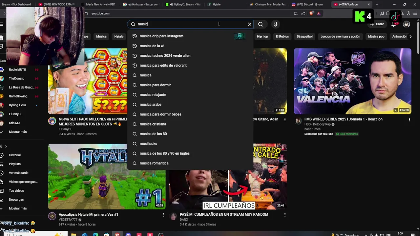
Task: Choose suggestion 'musica de los 80 y 90 en ingles'
Action: [x=190, y=153]
